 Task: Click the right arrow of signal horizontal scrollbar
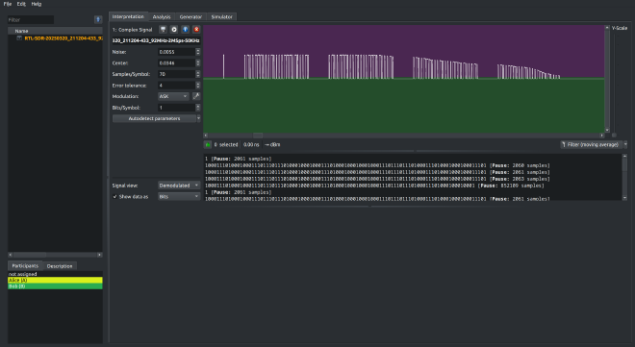pyautogui.click(x=601, y=136)
